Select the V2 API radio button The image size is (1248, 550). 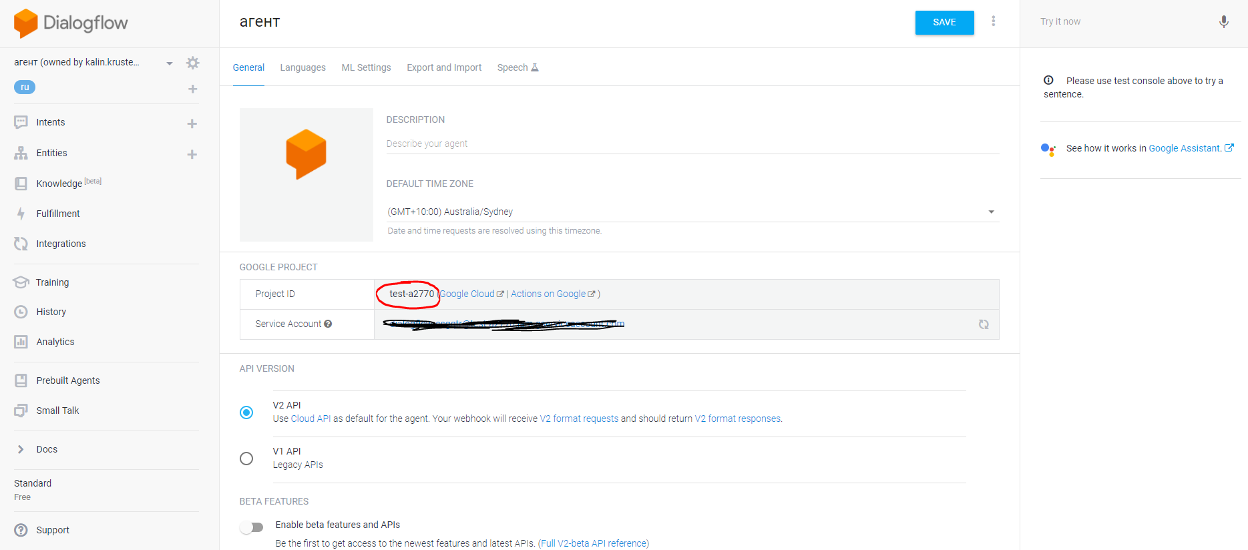tap(246, 412)
